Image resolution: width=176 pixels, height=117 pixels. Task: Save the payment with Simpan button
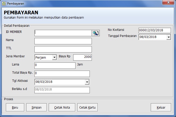click(x=36, y=107)
